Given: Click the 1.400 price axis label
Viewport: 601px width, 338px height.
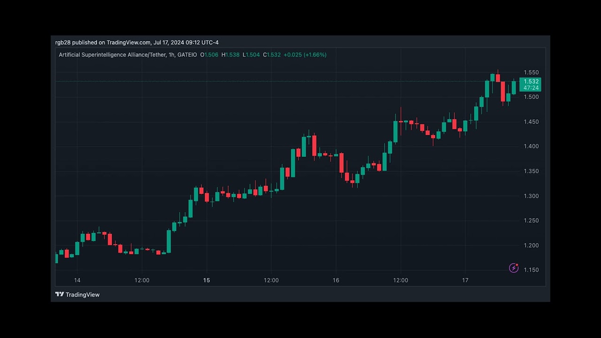Looking at the screenshot, I should click(531, 146).
